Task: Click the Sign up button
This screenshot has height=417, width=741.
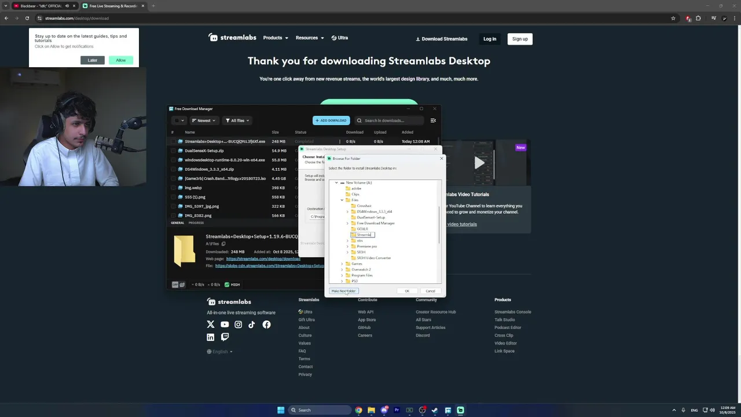Action: tap(520, 39)
